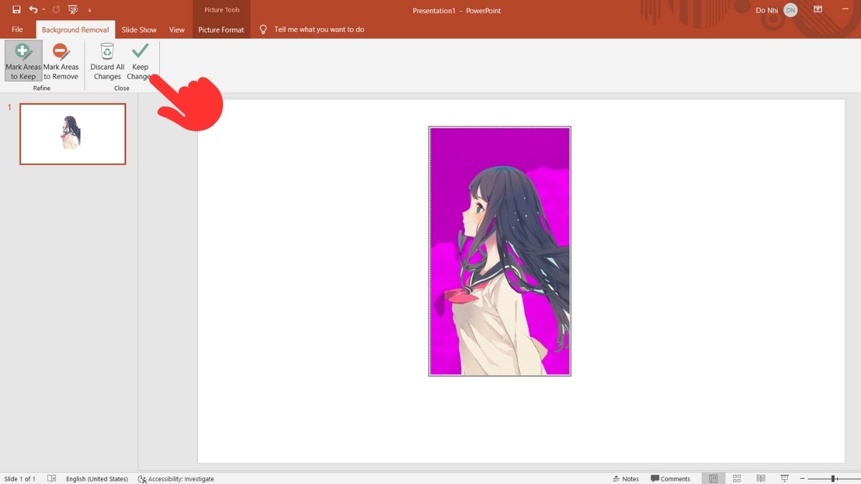This screenshot has width=861, height=484.
Task: Start Slide Show from status bar
Action: [784, 478]
